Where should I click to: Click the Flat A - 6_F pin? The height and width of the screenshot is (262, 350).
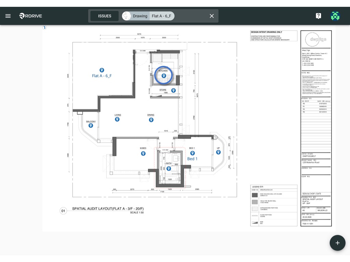(x=102, y=70)
